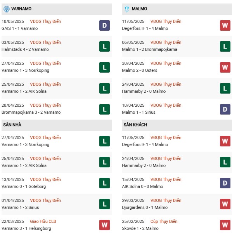Click the W badge for Djurgardens 0-1 Malmo
The image size is (232, 233).
225,204
